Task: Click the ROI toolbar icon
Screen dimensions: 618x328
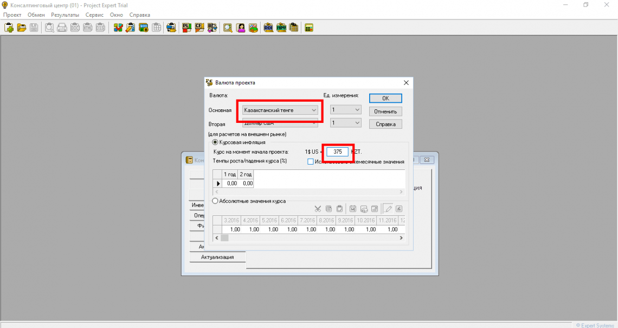Action: coord(268,28)
